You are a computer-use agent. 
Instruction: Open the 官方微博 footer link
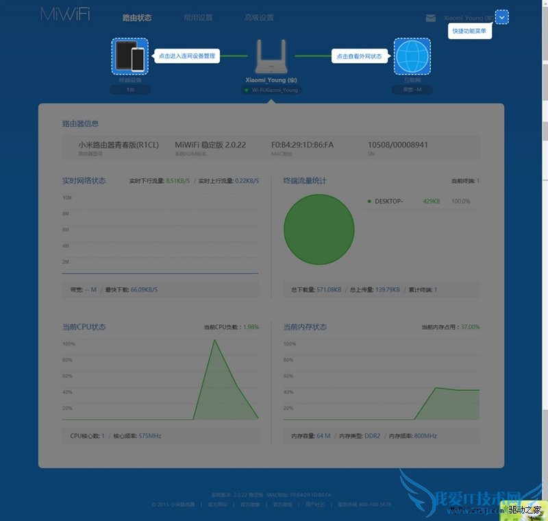coord(249,505)
